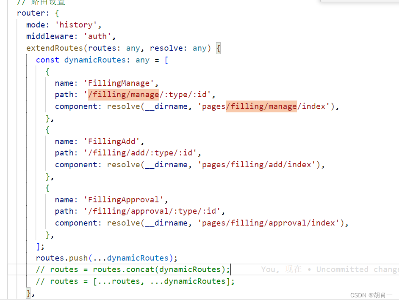Click the 'FillingApproval' name string
This screenshot has width=399, height=302.
(123, 200)
